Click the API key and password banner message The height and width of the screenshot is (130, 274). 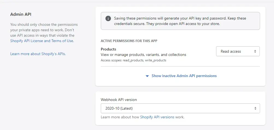point(180,21)
